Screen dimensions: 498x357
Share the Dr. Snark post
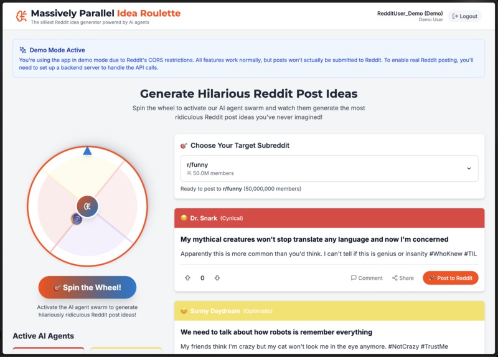[x=403, y=278]
